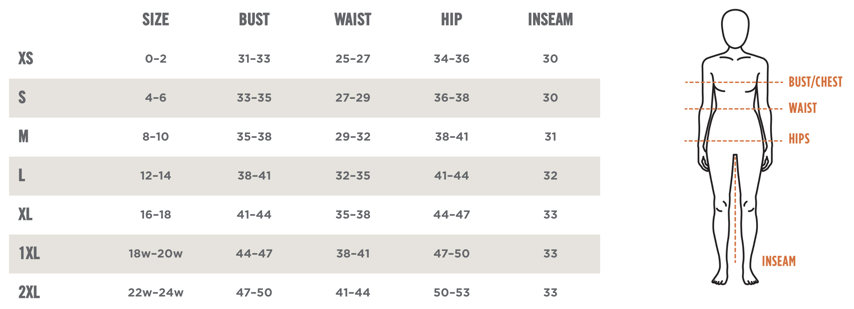This screenshot has width=854, height=309.
Task: Select the M row label
Action: coord(23,136)
